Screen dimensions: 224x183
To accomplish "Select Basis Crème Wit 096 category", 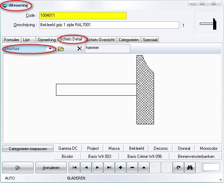I will point(145,156).
